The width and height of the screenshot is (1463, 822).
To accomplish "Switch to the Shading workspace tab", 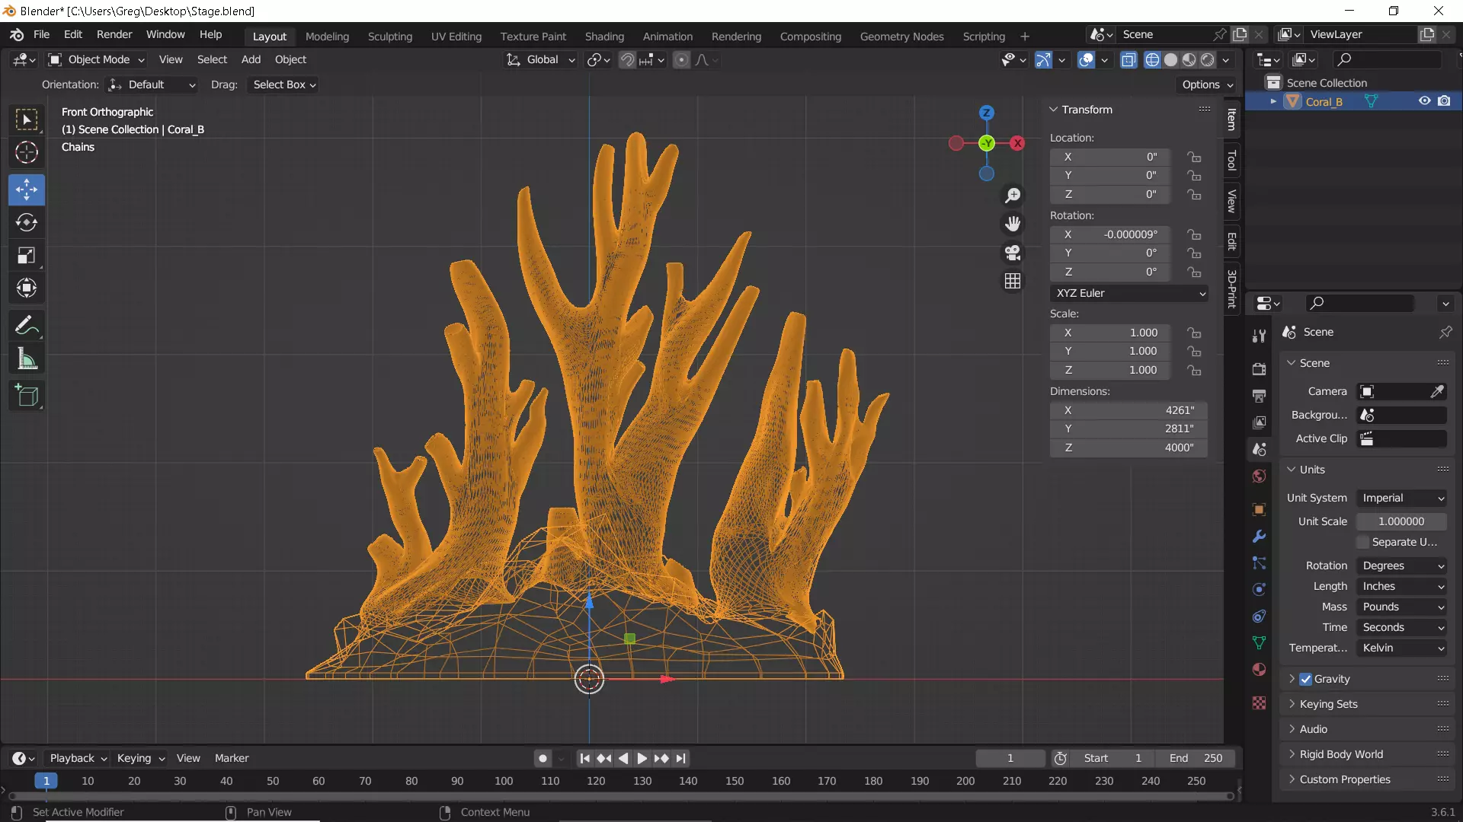I will (x=604, y=37).
